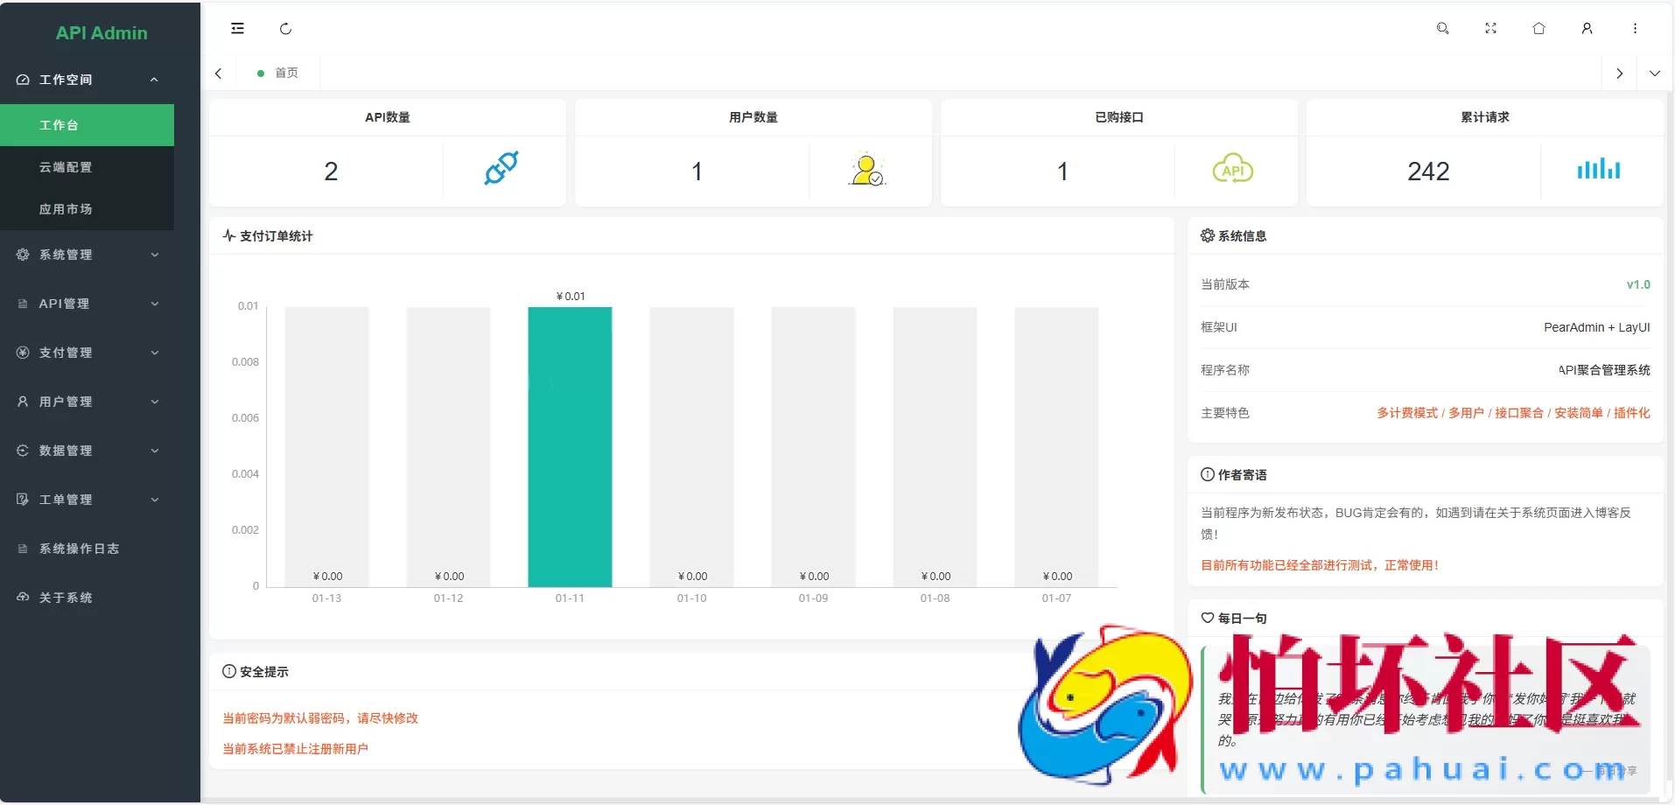The width and height of the screenshot is (1675, 805).
Task: Click the refresh icon in top bar
Action: [285, 29]
